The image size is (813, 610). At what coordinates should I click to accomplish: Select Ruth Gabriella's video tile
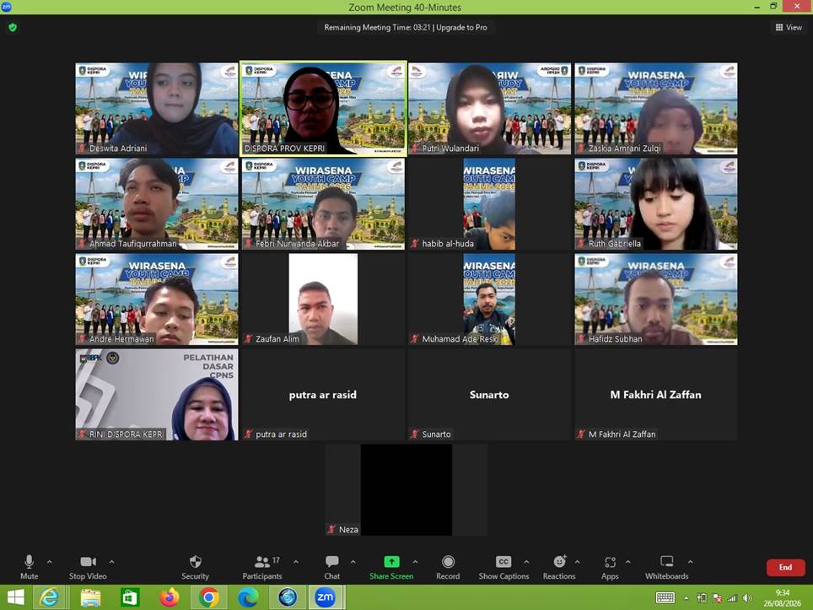(656, 204)
